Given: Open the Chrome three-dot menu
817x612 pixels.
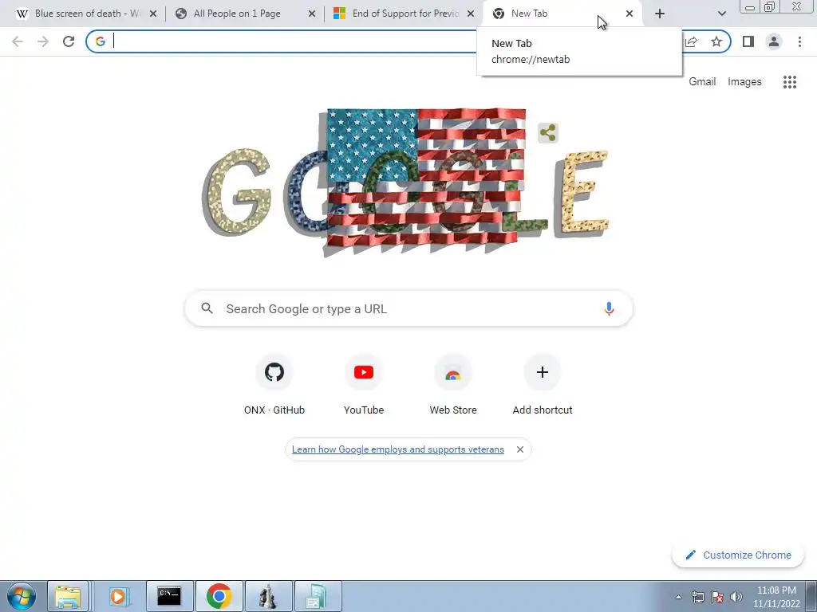Looking at the screenshot, I should click(x=799, y=41).
